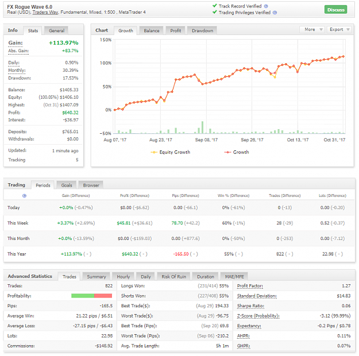This screenshot has width=359, height=356.
Task: Open the Risk Of Ruin tab
Action: (x=174, y=277)
